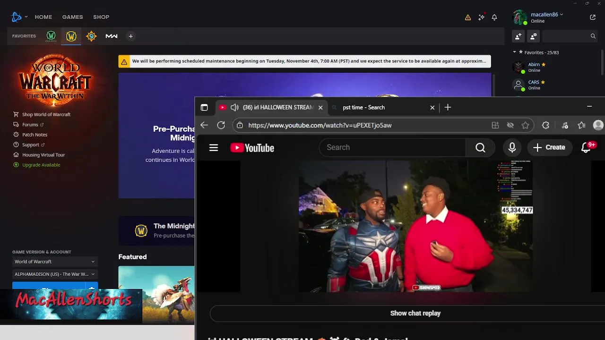
Task: Open the Battle.net logo menu
Action: 17,17
